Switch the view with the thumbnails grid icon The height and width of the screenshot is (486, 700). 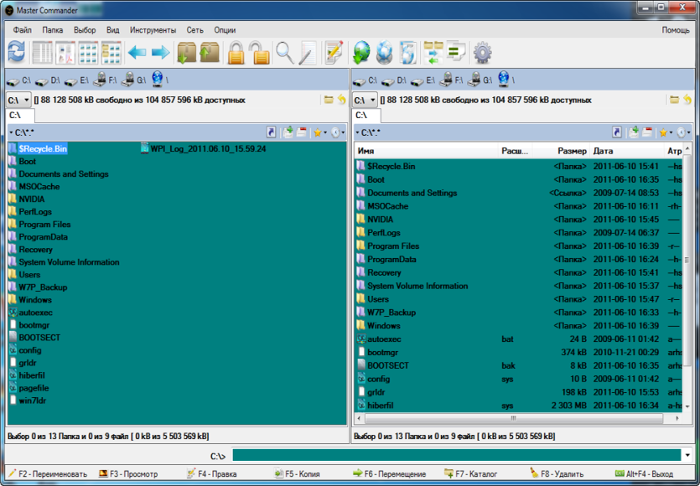[88, 53]
